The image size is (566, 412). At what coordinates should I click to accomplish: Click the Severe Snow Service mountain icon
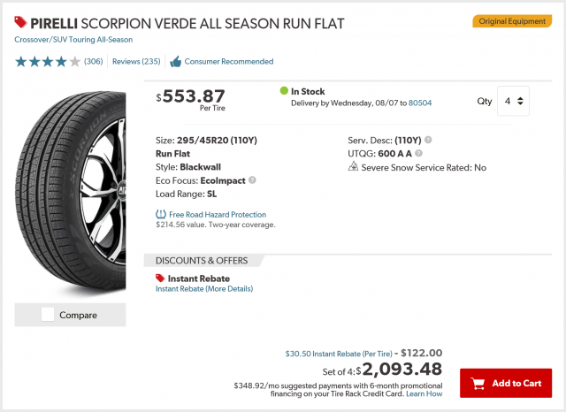tap(354, 167)
